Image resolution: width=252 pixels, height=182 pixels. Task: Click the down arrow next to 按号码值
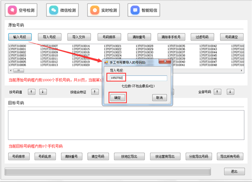[42, 91]
